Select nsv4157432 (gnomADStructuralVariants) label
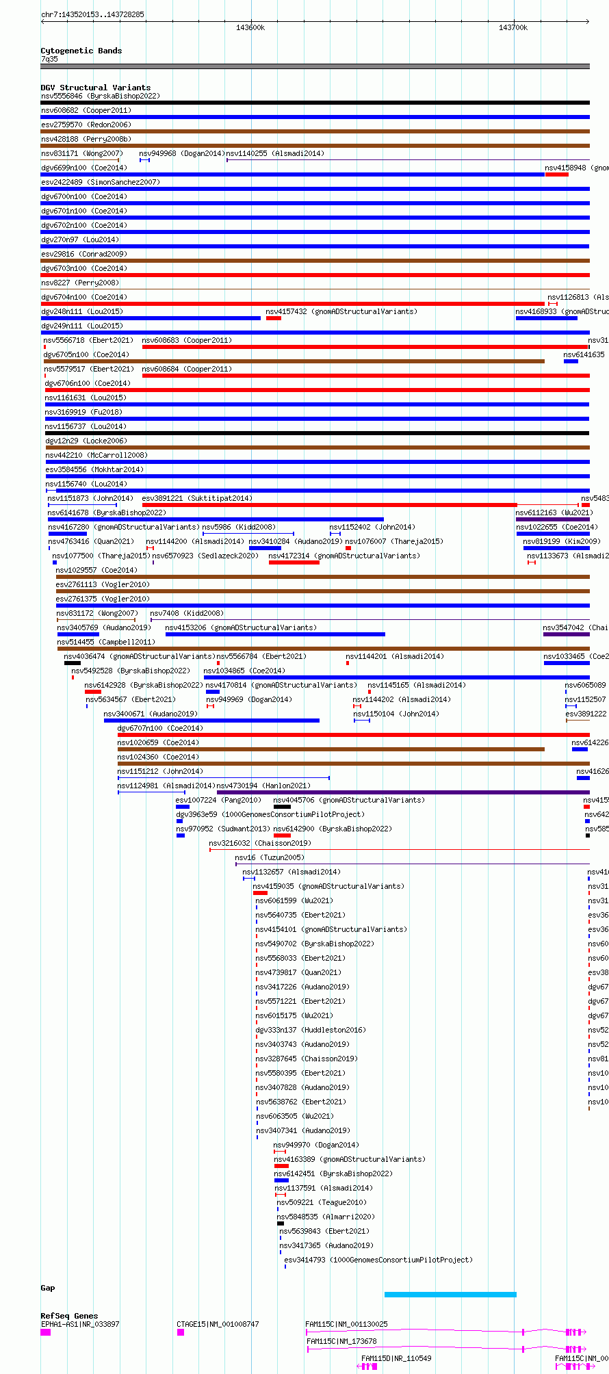 coord(341,311)
